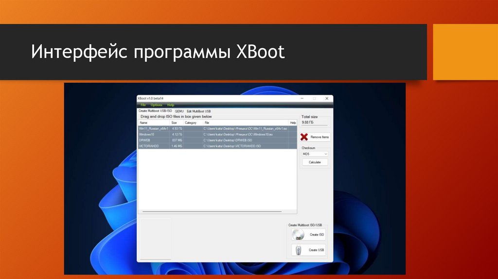Click the horizontal scrollbar of the ISO list
Image resolution: width=498 pixels, height=279 pixels.
coord(212,211)
